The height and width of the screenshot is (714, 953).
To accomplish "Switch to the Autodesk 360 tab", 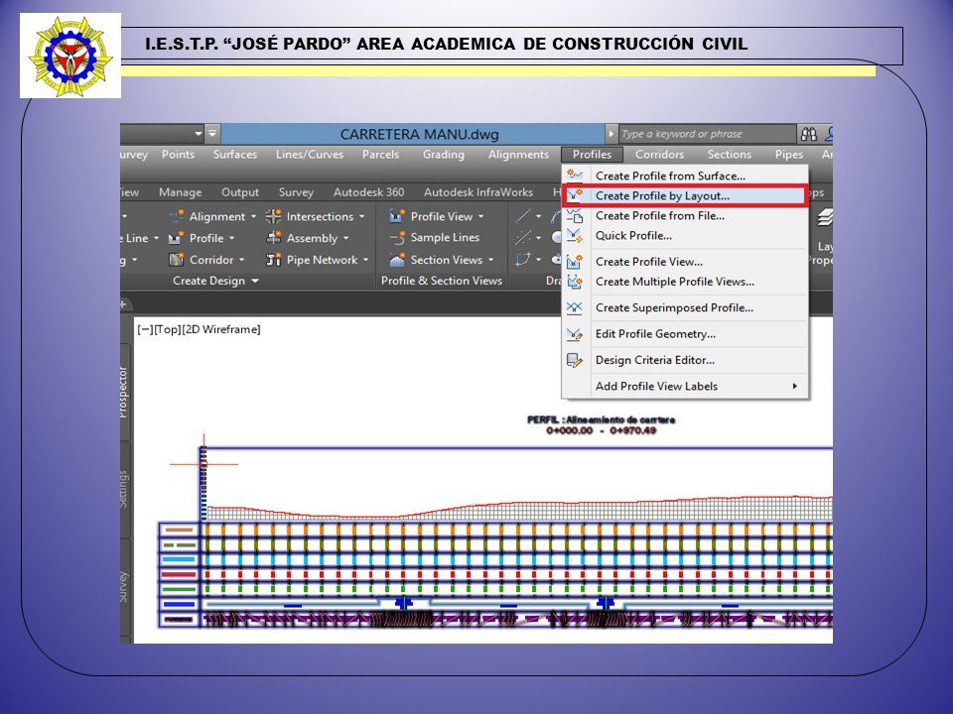I will (x=368, y=192).
